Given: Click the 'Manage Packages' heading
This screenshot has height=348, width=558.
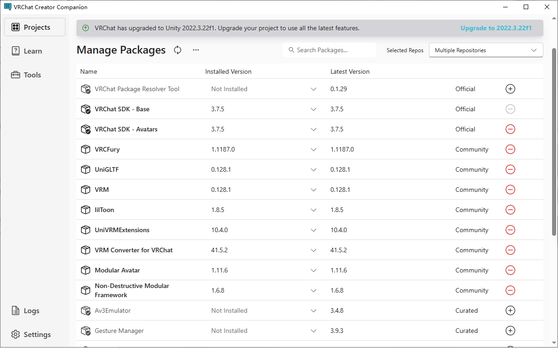Looking at the screenshot, I should [x=121, y=50].
